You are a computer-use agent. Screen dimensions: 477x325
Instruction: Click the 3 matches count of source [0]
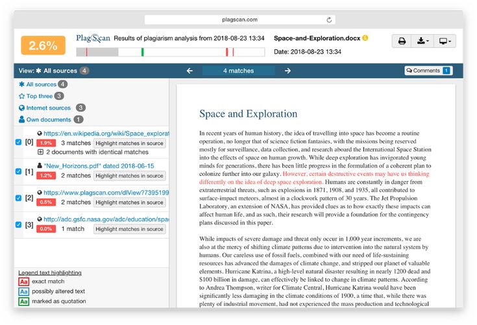pyautogui.click(x=76, y=143)
